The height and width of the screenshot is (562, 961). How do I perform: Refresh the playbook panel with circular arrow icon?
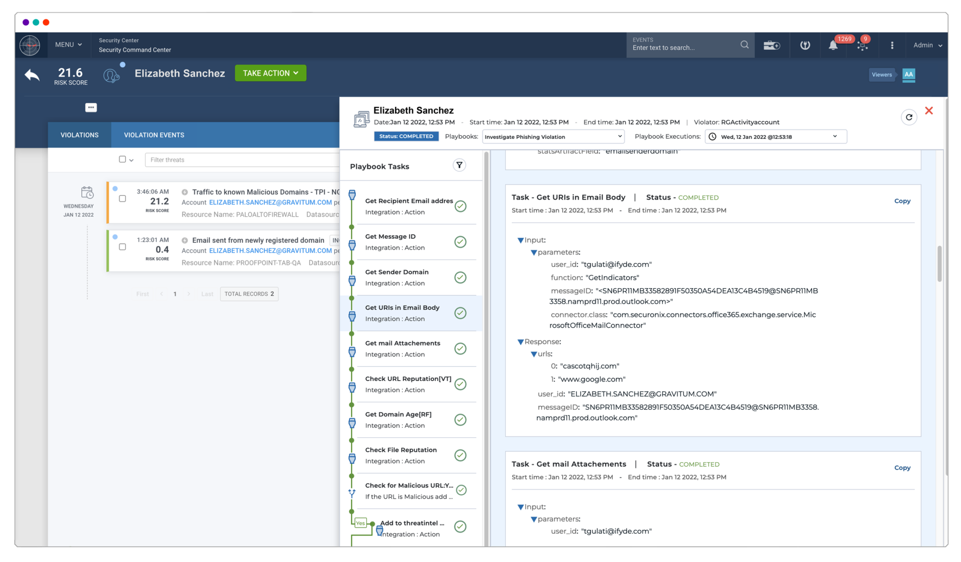point(909,117)
